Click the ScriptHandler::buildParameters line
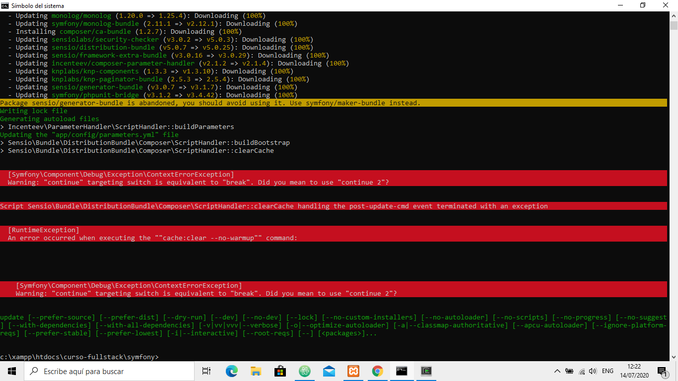The image size is (678, 381). coord(117,127)
